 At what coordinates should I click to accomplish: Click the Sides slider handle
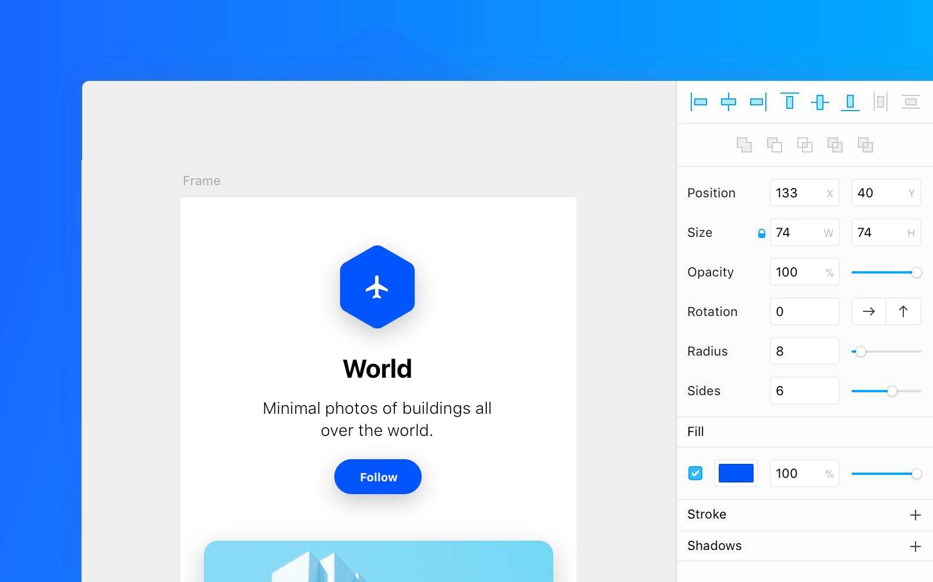(892, 391)
